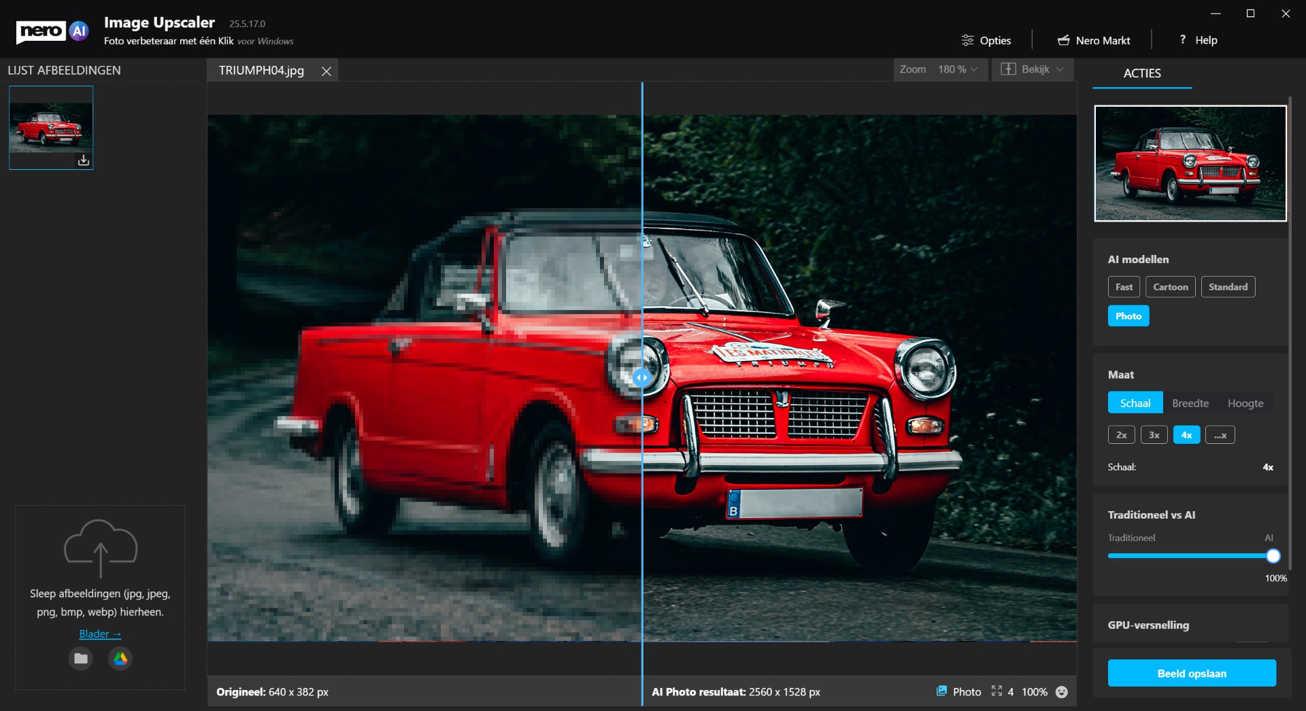
Task: Click the car preview thumbnail in Acties panel
Action: [x=1190, y=163]
